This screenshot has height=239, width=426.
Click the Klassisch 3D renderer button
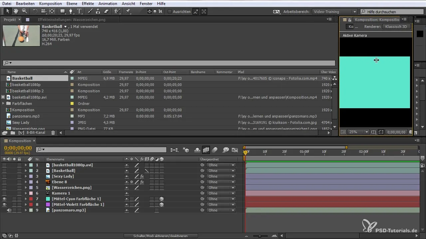pos(397,27)
